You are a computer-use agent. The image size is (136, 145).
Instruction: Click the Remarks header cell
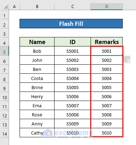point(107,42)
